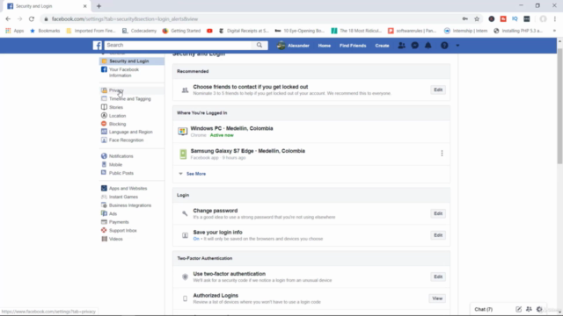563x316 pixels.
Task: Click the search magnifier button
Action: [260, 45]
